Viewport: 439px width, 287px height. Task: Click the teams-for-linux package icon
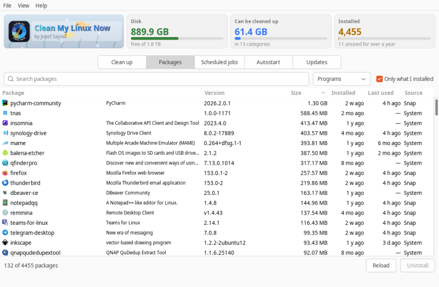pos(5,223)
